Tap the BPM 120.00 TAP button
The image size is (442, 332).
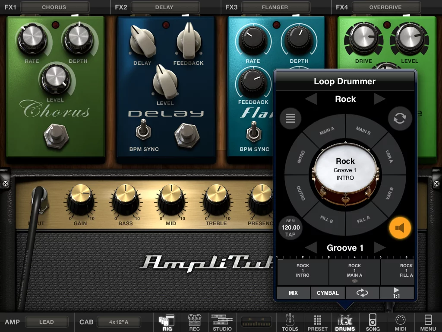click(290, 227)
